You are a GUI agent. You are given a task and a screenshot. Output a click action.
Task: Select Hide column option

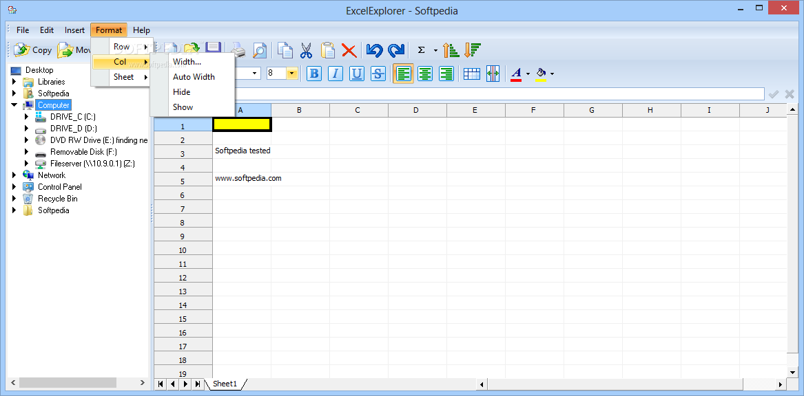tap(192, 92)
